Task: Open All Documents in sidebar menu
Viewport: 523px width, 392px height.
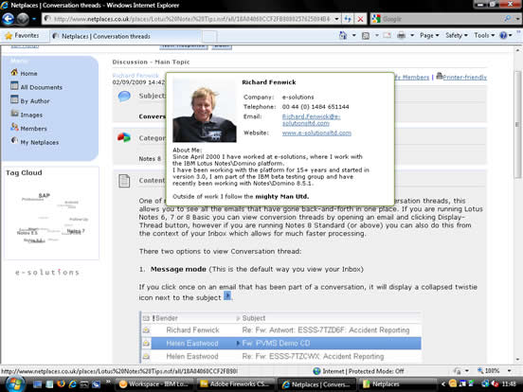Action: pyautogui.click(x=42, y=87)
